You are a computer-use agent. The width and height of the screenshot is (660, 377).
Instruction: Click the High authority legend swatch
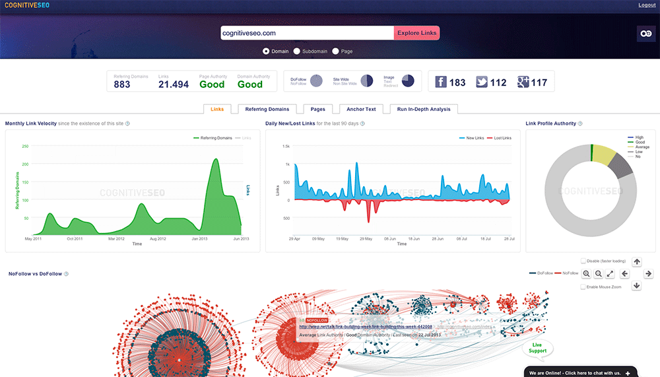(630, 137)
